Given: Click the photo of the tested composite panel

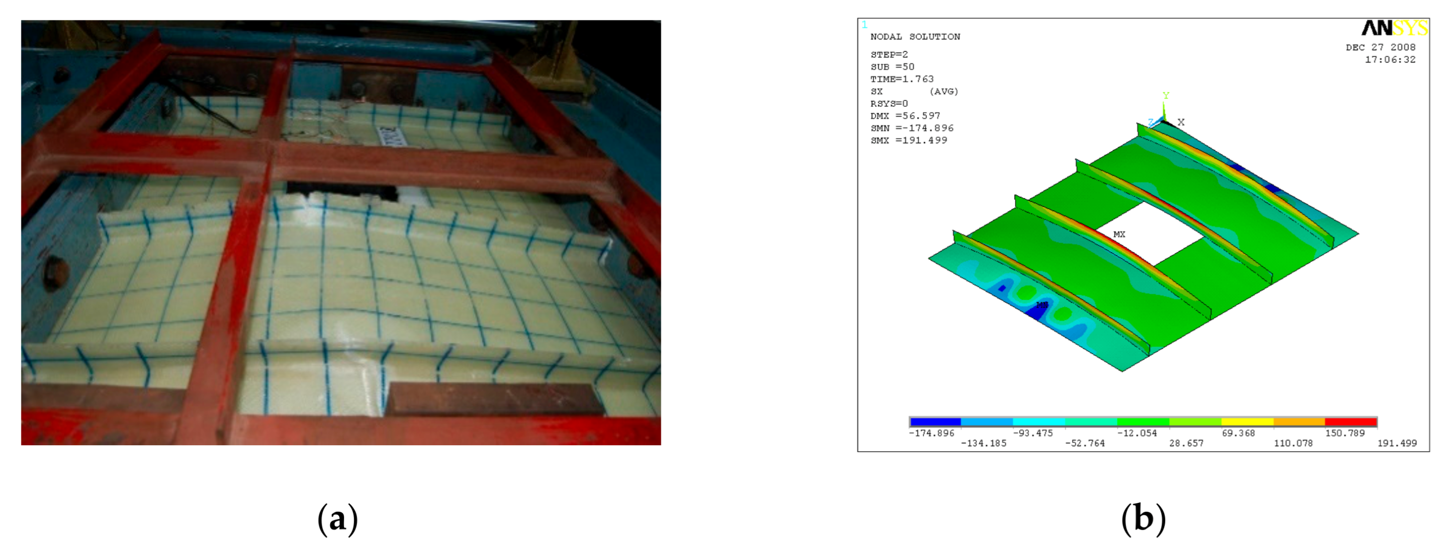Looking at the screenshot, I should (341, 233).
